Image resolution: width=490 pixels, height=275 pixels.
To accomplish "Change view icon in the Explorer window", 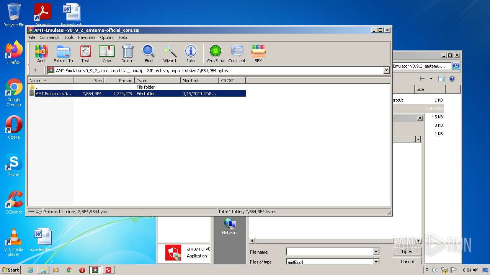I will click(421, 79).
